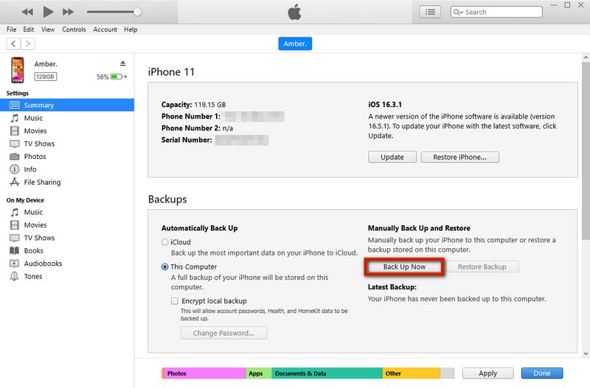Click the Search input field
590x388 pixels.
(x=502, y=12)
